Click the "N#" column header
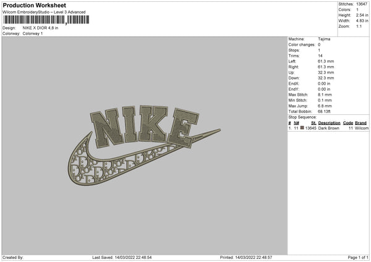The height and width of the screenshot is (262, 371). (296, 123)
